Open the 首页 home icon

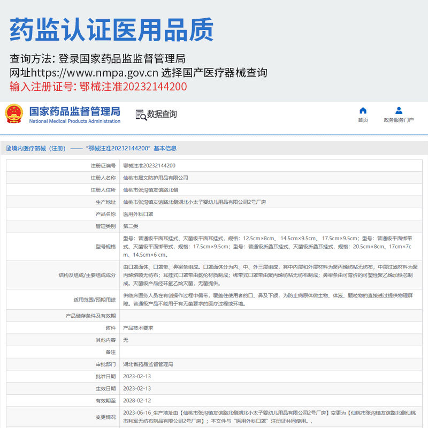click(x=363, y=111)
